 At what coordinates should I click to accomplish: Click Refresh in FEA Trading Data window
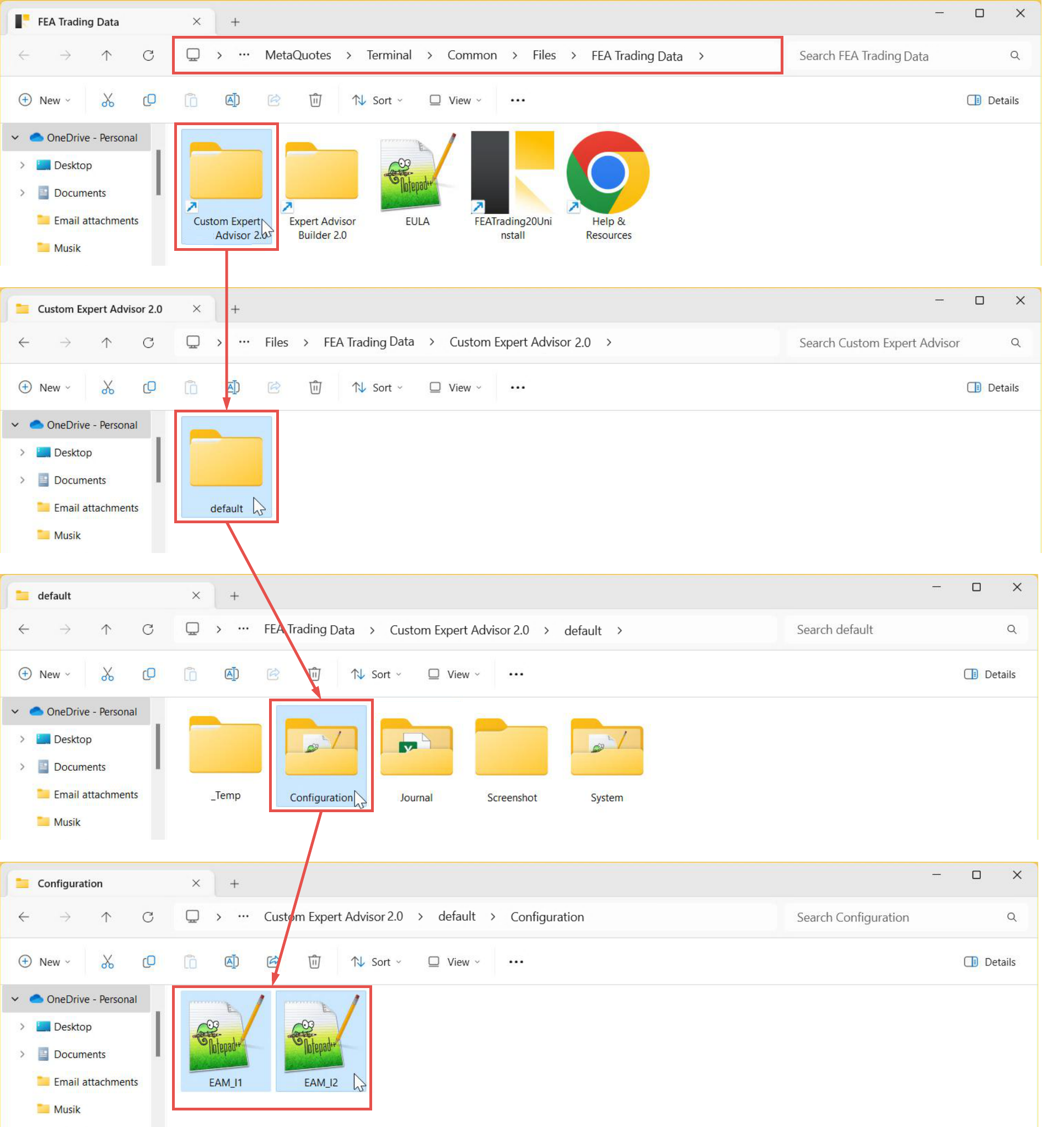[x=148, y=55]
